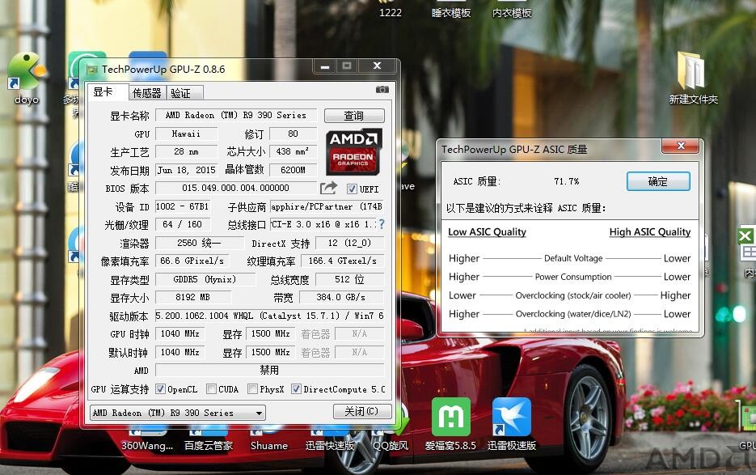
Task: Click the 438 mm² die size value
Action: pos(294,151)
